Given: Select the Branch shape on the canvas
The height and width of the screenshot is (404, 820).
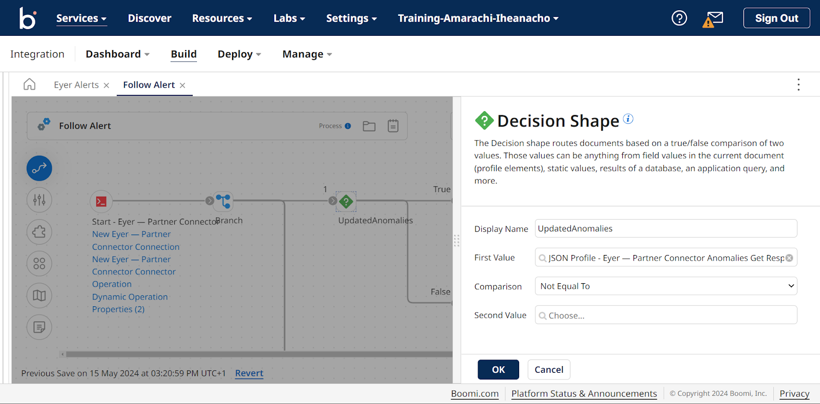Looking at the screenshot, I should coord(223,201).
